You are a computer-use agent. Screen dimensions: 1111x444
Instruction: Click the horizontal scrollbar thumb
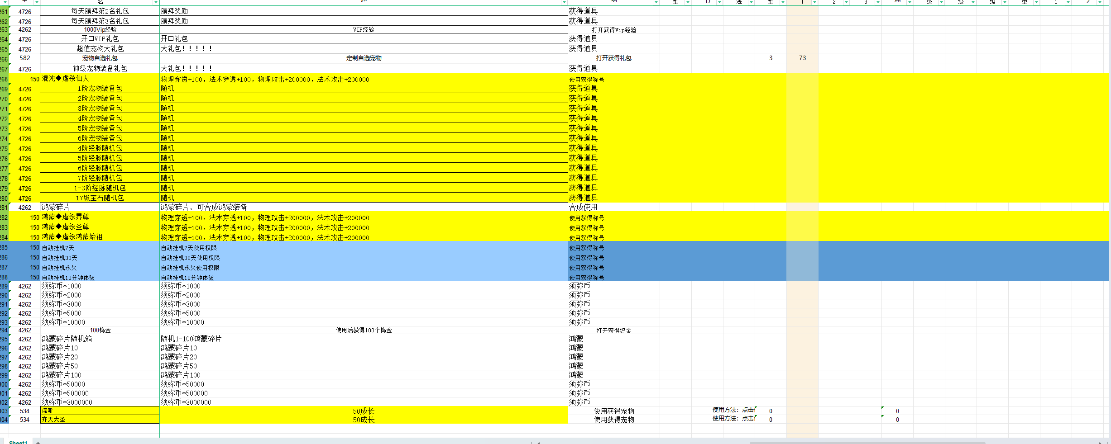click(x=867, y=443)
